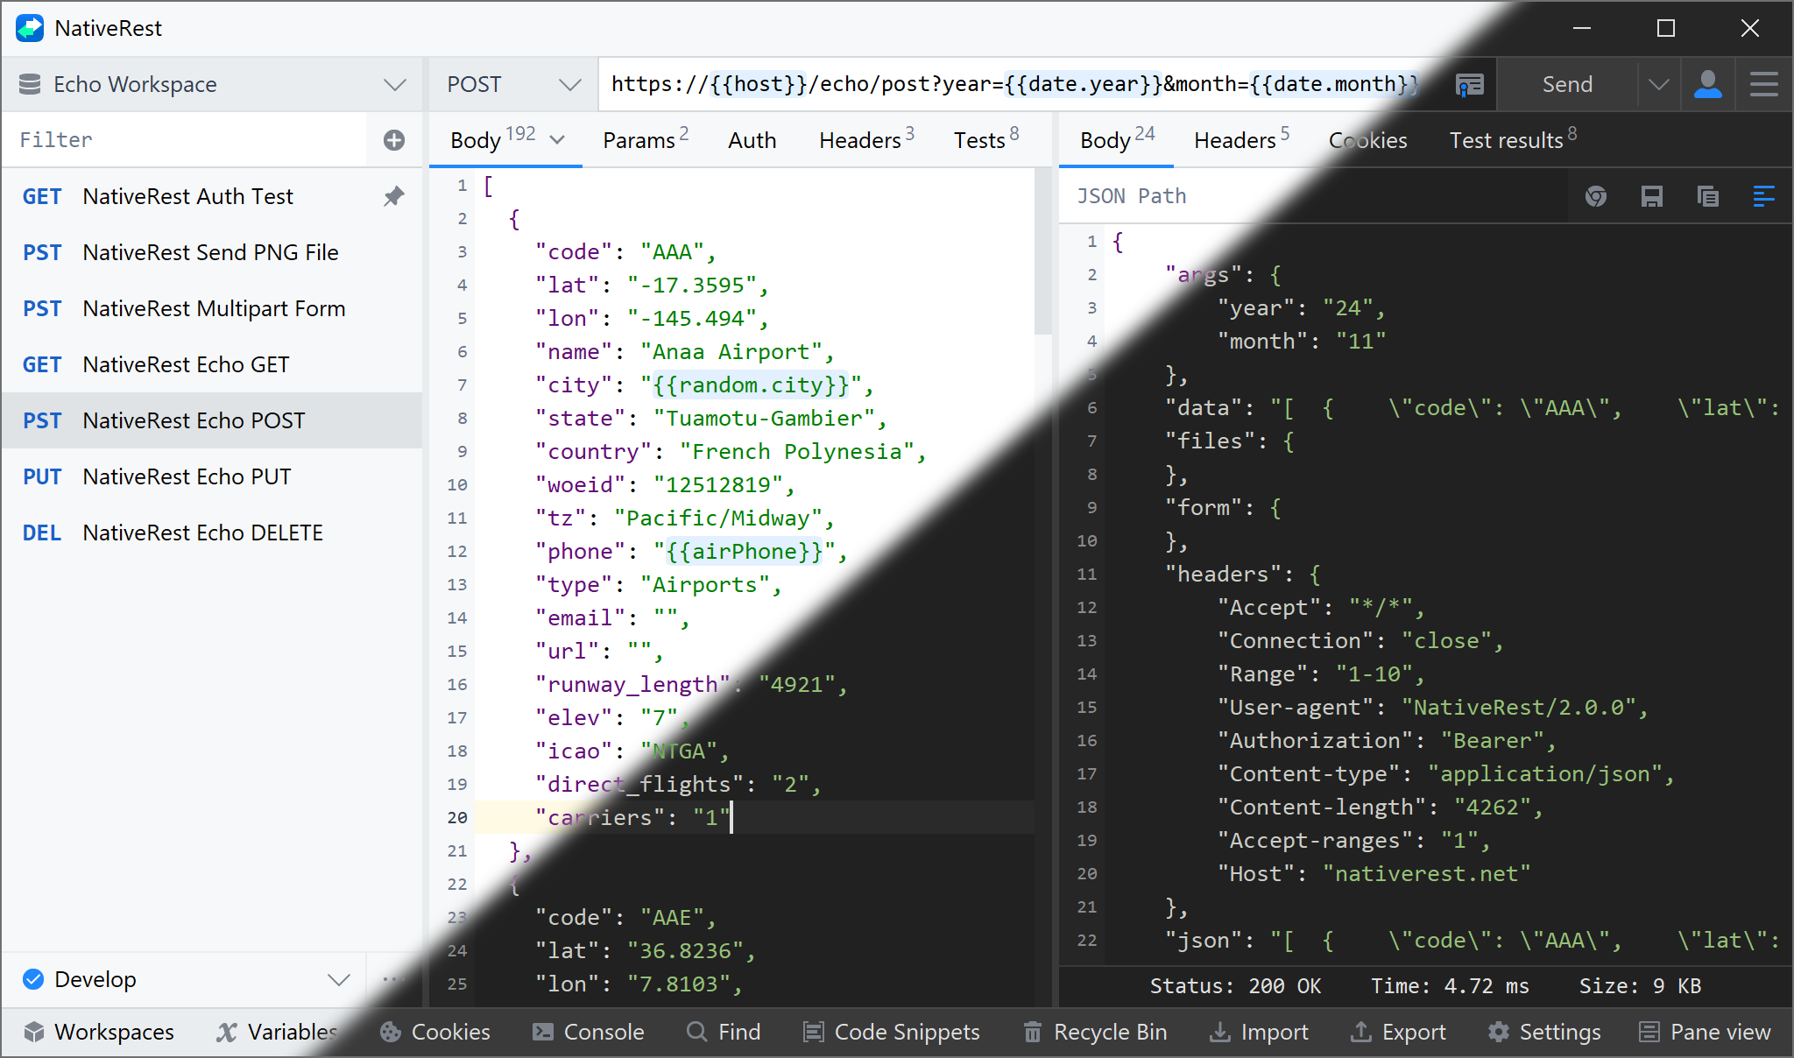This screenshot has height=1058, width=1794.
Task: Expand the Echo Workspace dropdown
Action: tap(395, 84)
